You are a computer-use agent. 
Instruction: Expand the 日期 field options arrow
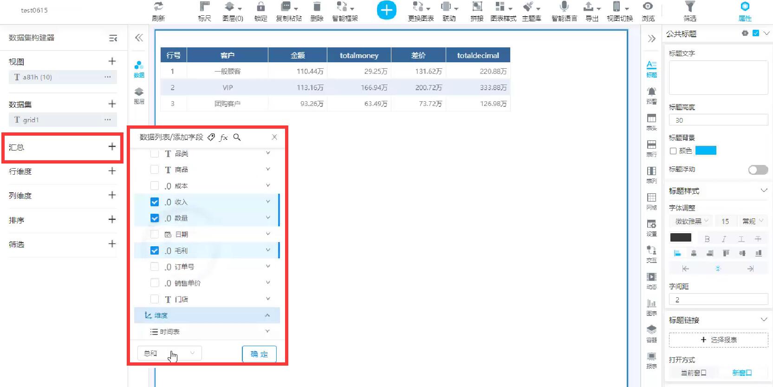click(x=268, y=234)
